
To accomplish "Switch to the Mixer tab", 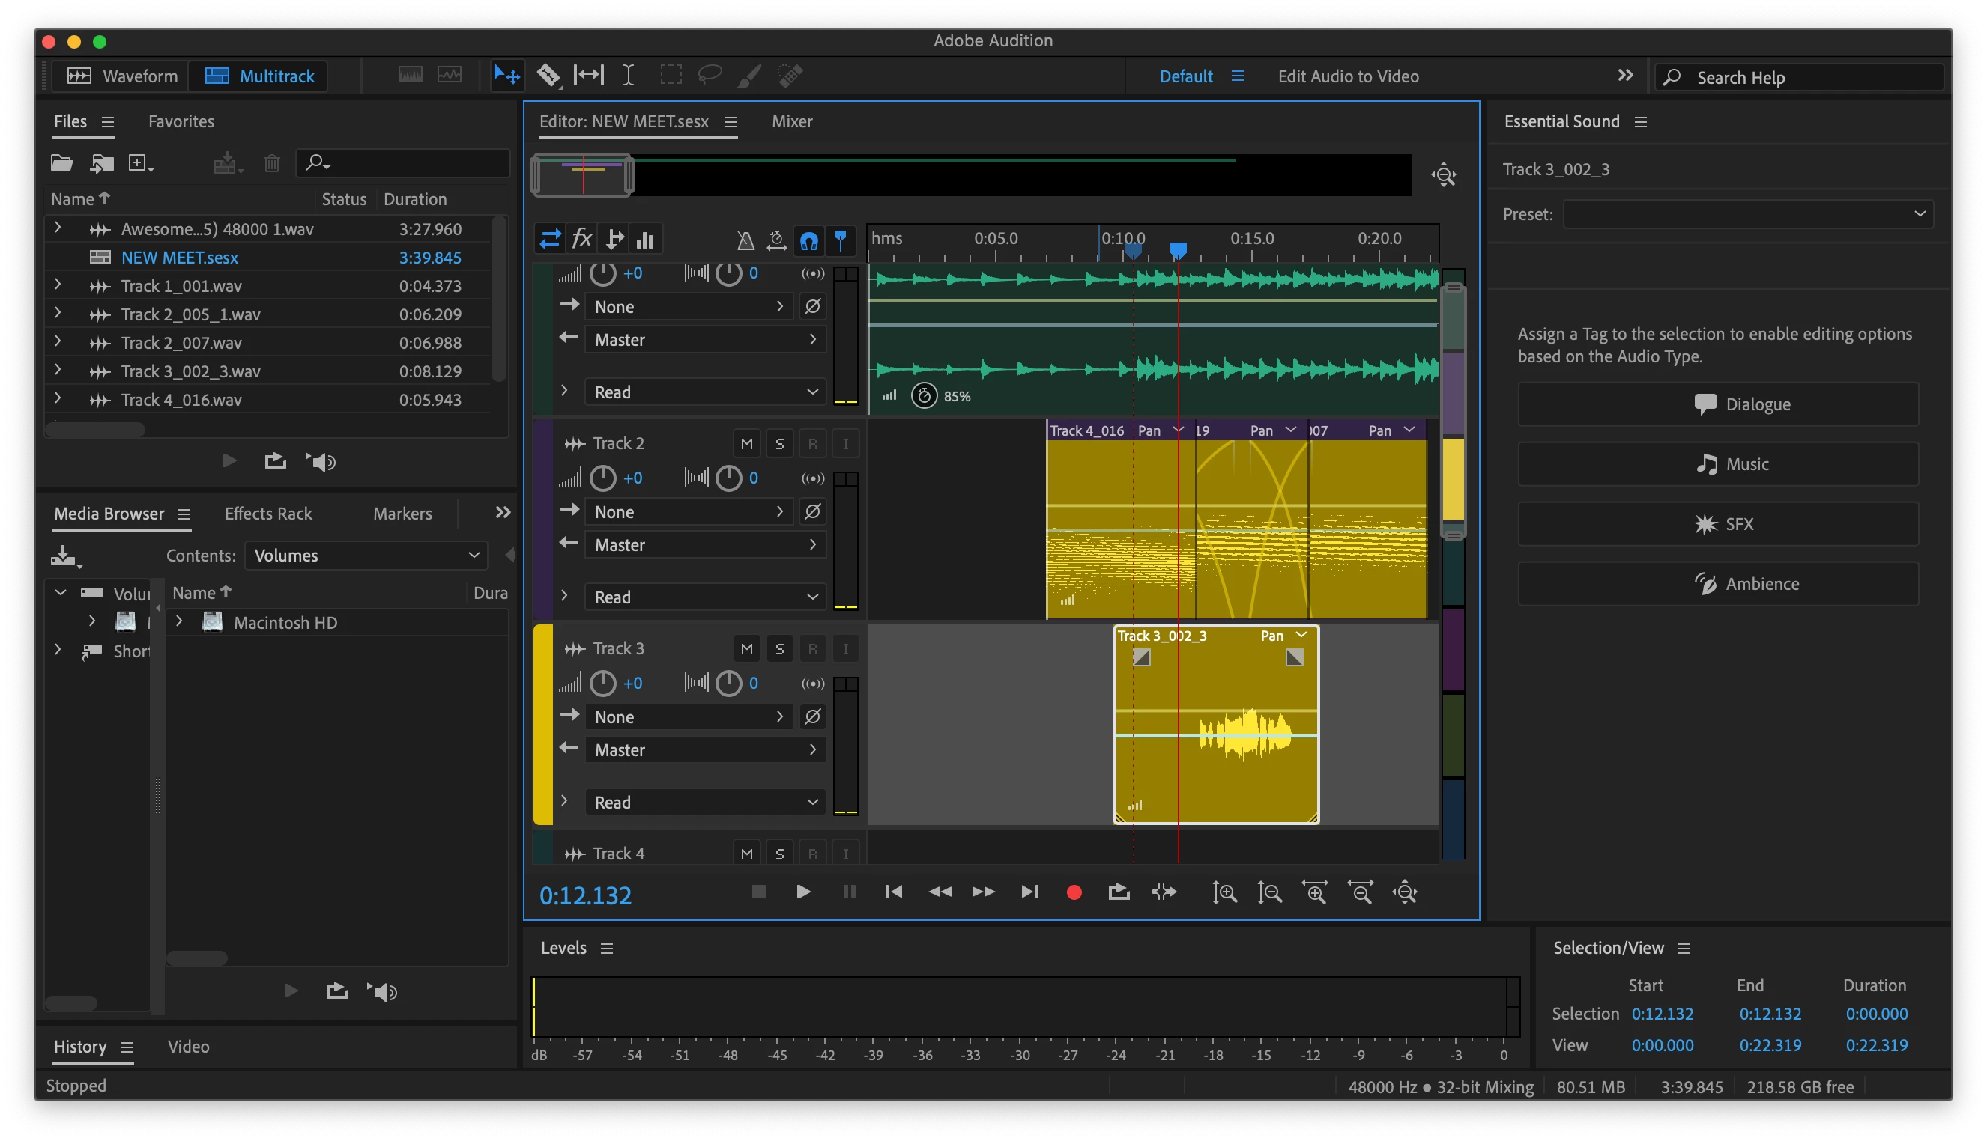I will pos(791,121).
